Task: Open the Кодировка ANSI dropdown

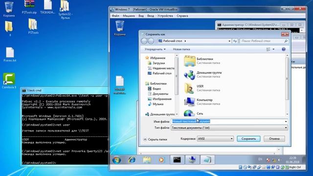Action: pyautogui.click(x=215, y=139)
